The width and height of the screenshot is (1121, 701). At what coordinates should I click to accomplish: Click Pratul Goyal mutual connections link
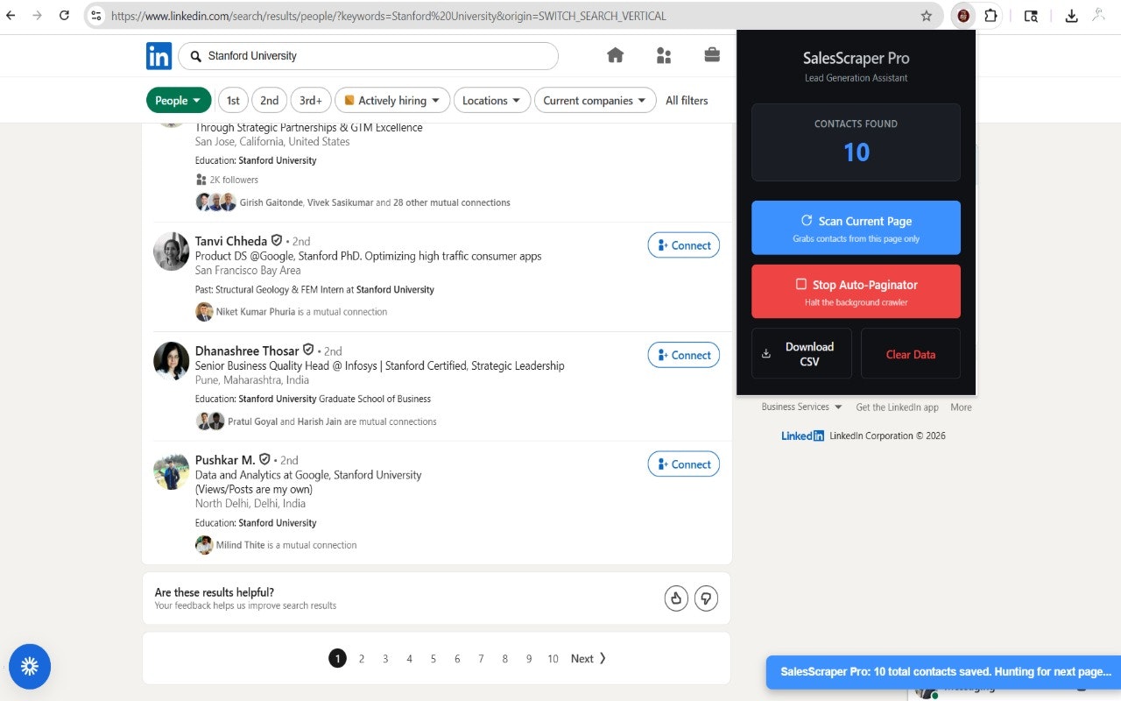click(x=332, y=421)
